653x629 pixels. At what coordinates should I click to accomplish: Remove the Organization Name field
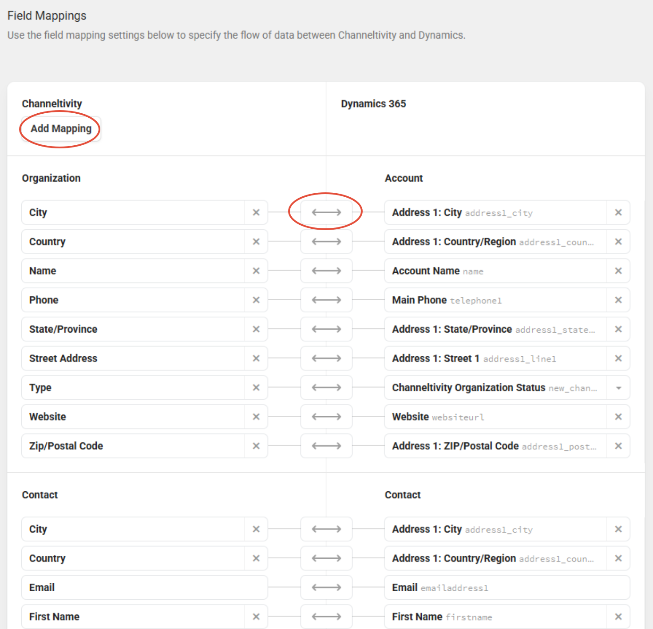click(x=256, y=271)
